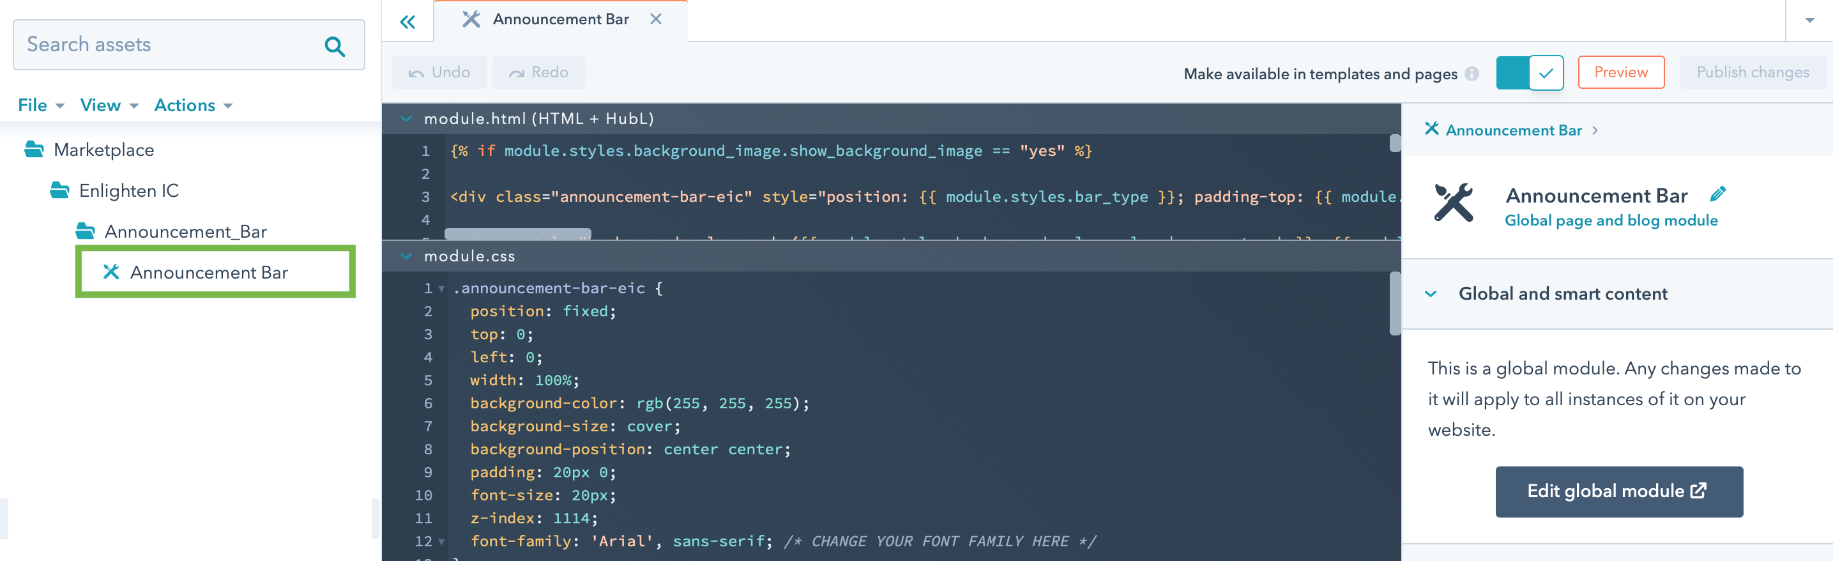Open the File menu
Image resolution: width=1833 pixels, height=561 pixels.
pos(42,105)
